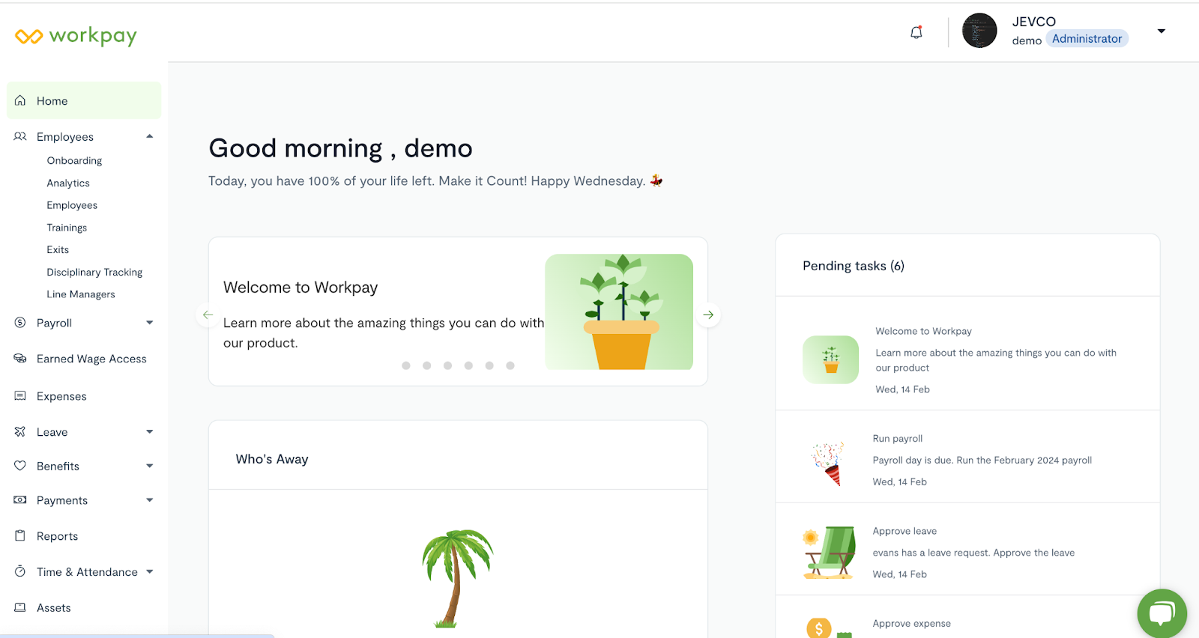Go to previous carousel slide arrow

[208, 315]
